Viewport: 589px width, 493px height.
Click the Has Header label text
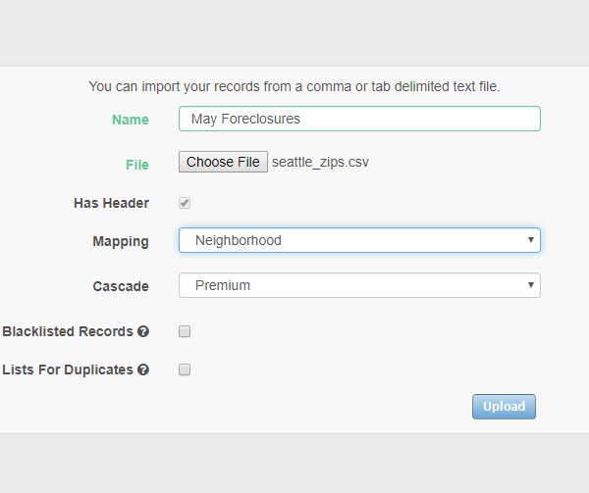click(111, 203)
